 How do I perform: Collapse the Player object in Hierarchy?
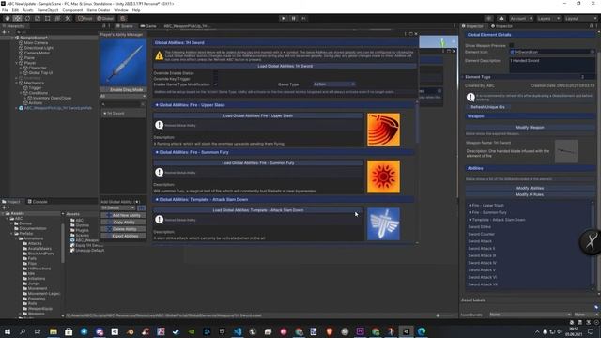tap(17, 63)
